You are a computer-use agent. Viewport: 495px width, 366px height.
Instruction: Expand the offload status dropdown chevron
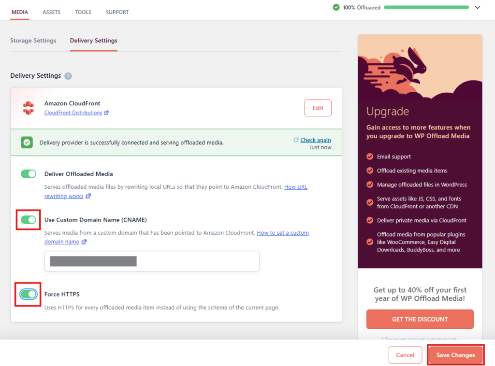tap(477, 7)
